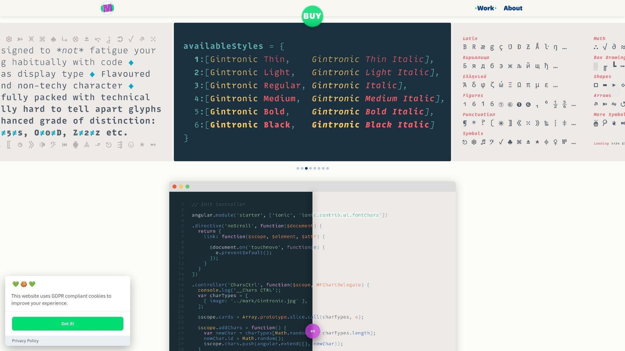Select the last carousel pagination dot
The width and height of the screenshot is (625, 351).
pos(327,168)
